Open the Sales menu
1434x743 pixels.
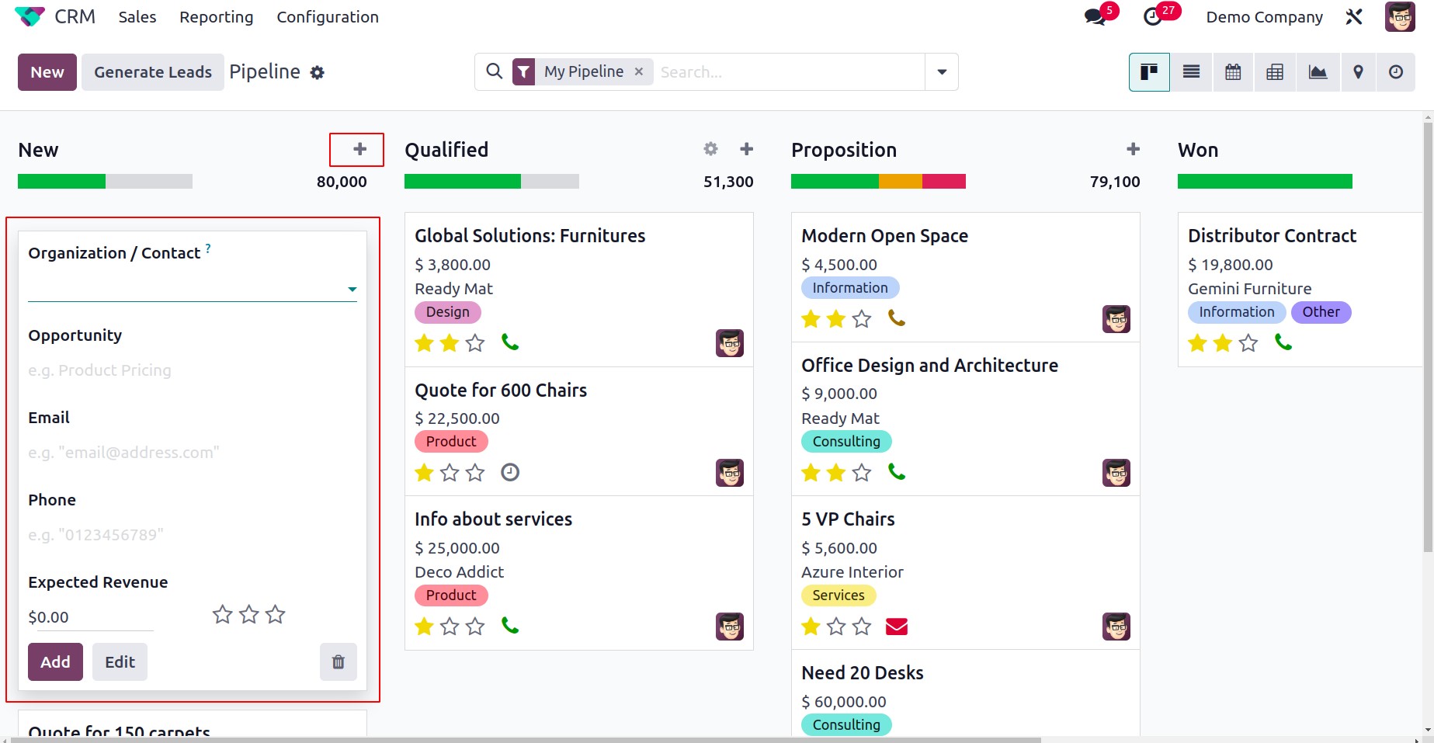pos(137,17)
